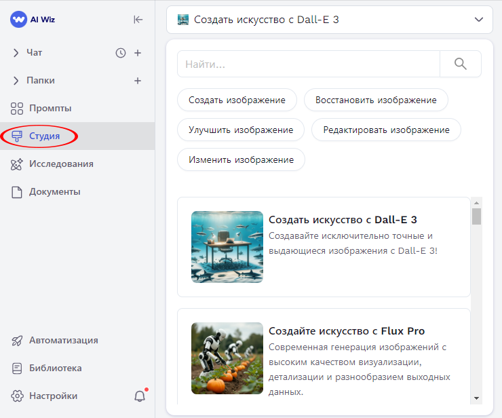
Task: Open Документы in the sidebar
Action: click(54, 191)
